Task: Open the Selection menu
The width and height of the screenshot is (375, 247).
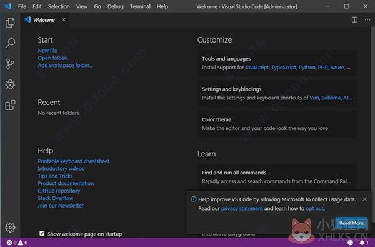Action: pos(59,6)
